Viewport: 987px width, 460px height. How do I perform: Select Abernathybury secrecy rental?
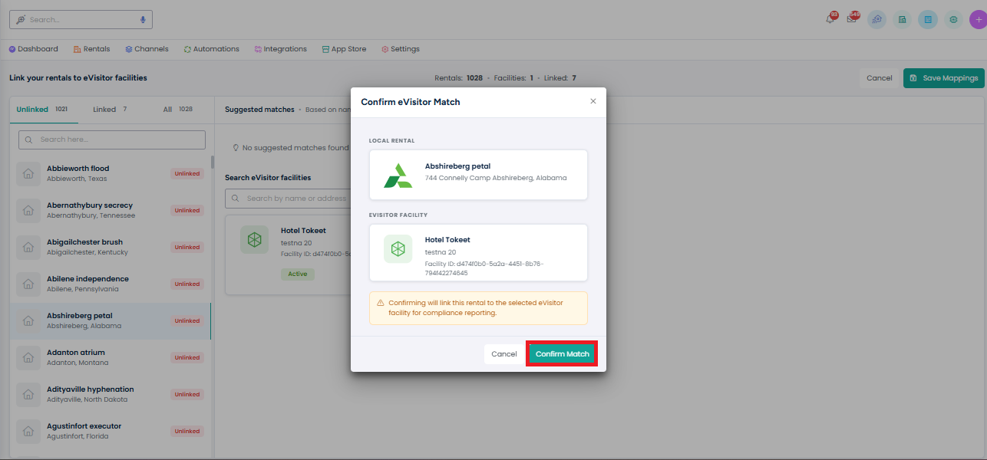[x=111, y=210]
